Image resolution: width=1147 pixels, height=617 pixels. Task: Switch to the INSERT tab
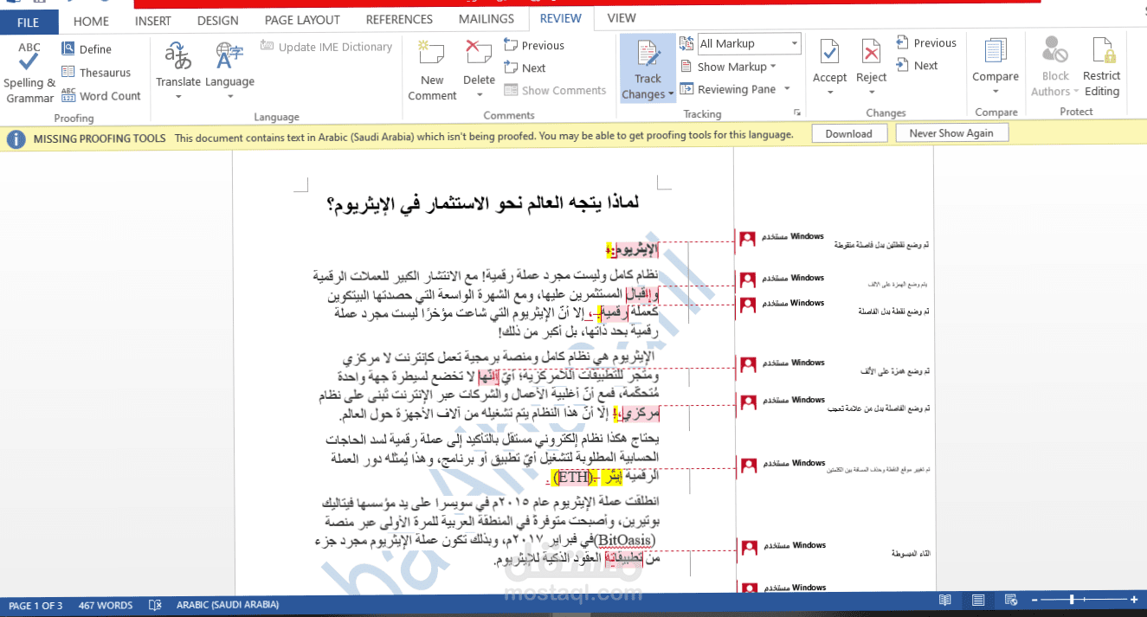coord(152,20)
